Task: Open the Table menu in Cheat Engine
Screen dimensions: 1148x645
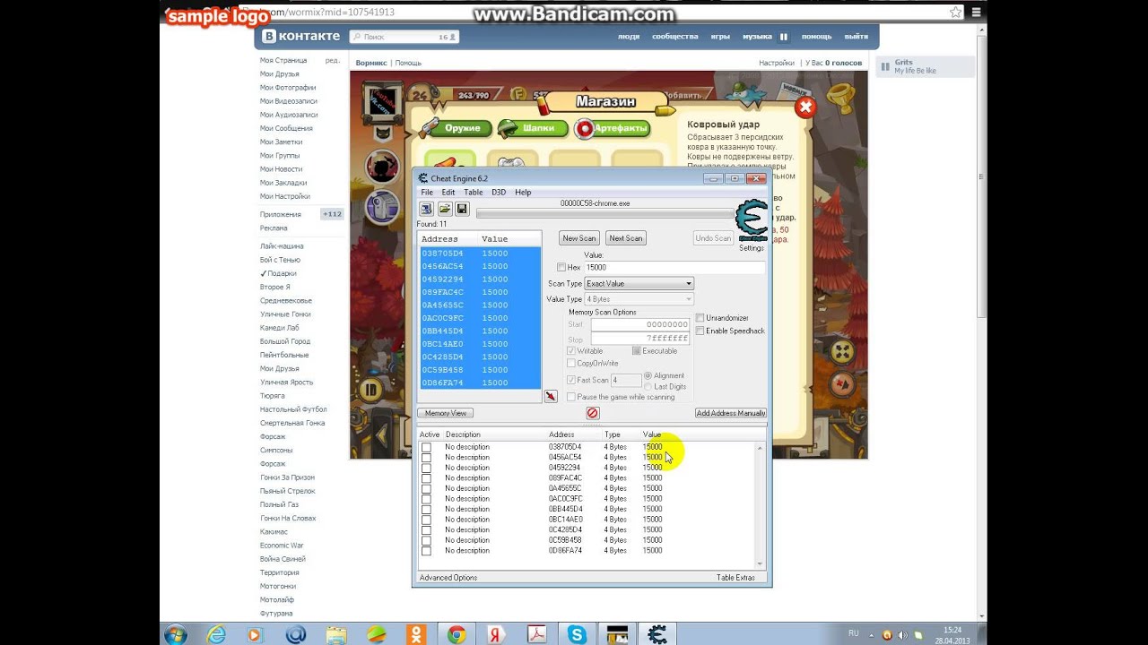Action: point(473,192)
